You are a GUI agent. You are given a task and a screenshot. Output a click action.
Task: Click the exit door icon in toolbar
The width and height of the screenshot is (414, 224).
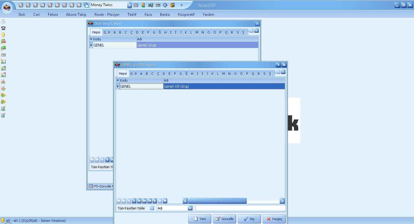[x=172, y=5]
